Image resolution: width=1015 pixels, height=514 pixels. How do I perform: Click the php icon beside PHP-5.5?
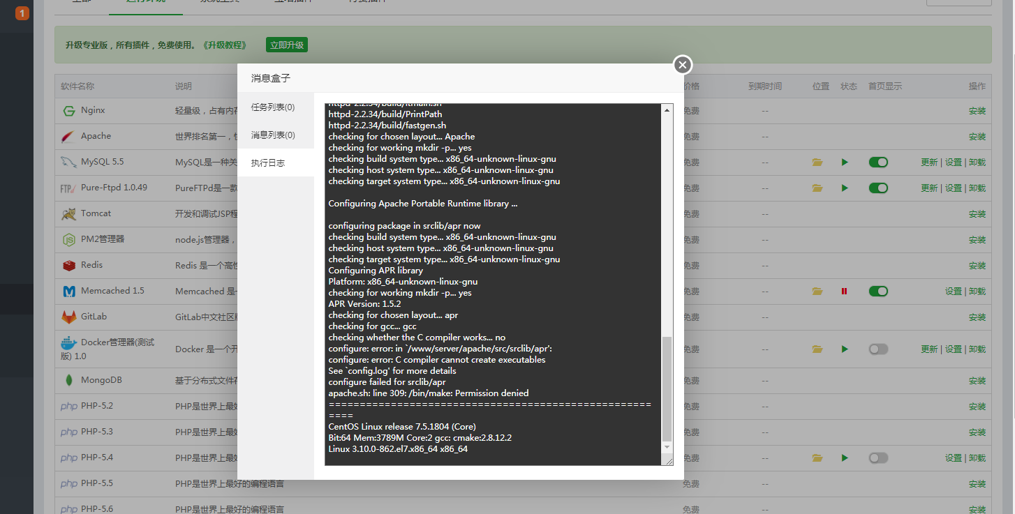pyautogui.click(x=68, y=484)
